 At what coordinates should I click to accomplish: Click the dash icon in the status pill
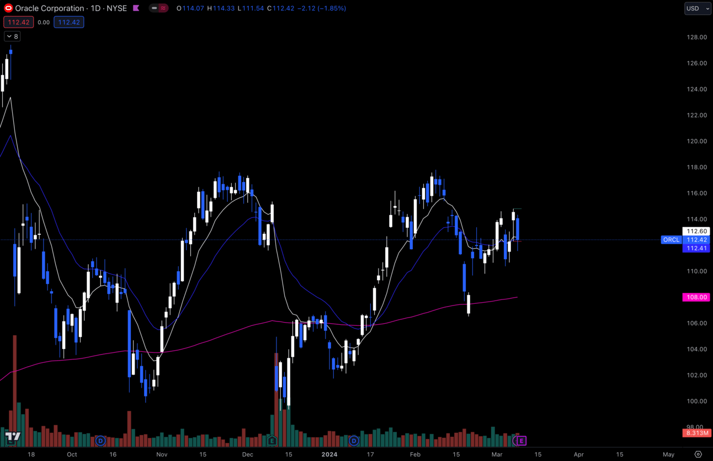coord(155,8)
